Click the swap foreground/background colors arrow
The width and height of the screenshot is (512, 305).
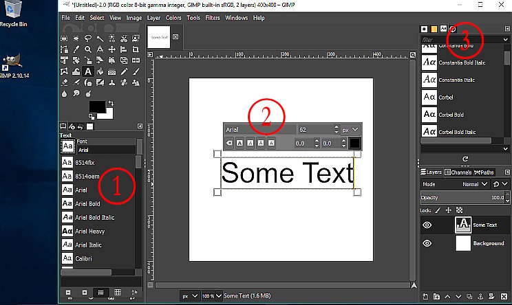click(111, 102)
